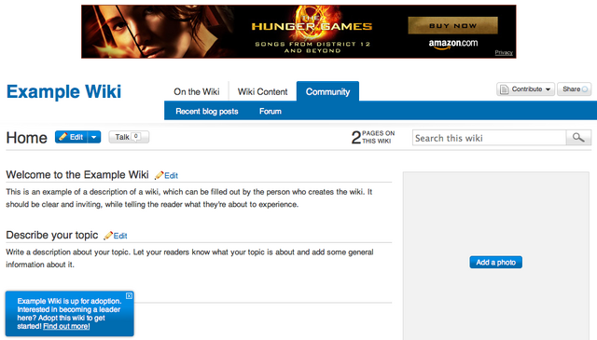Click the search magnifying glass icon
Screen dimensions: 597x340
tap(578, 138)
